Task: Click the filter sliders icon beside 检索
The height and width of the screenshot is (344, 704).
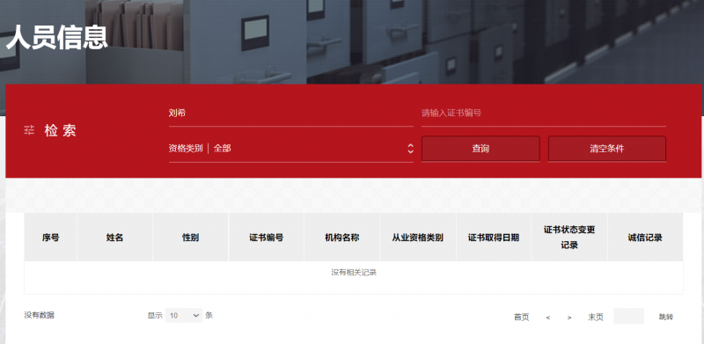Action: pos(29,131)
